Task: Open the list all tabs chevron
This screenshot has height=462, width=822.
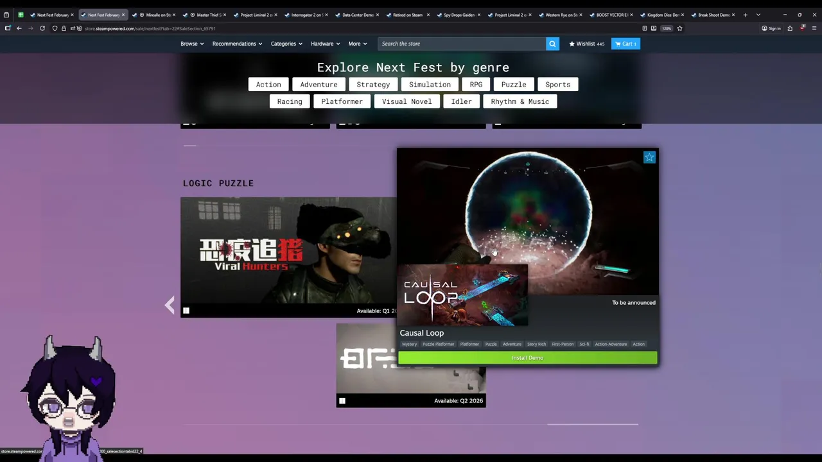Action: pyautogui.click(x=758, y=15)
